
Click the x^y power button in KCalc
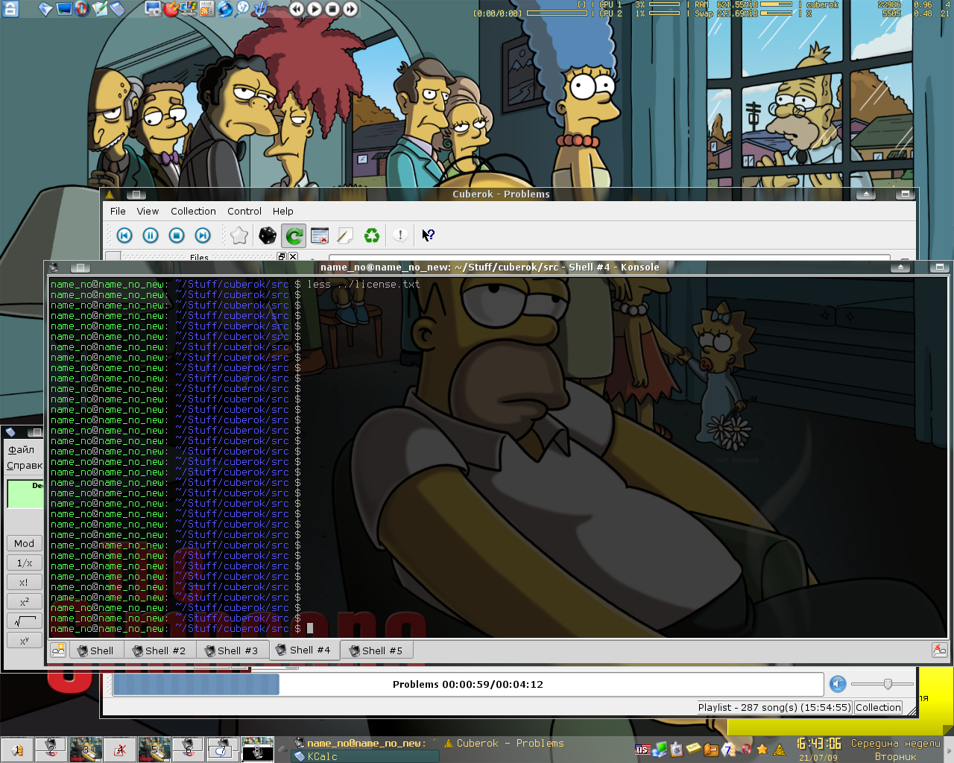pyautogui.click(x=24, y=640)
